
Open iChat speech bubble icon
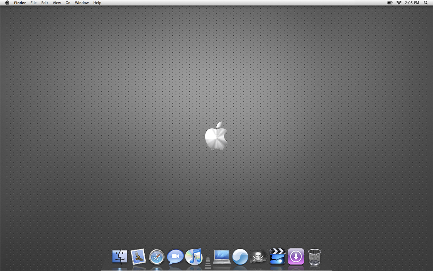coord(175,257)
